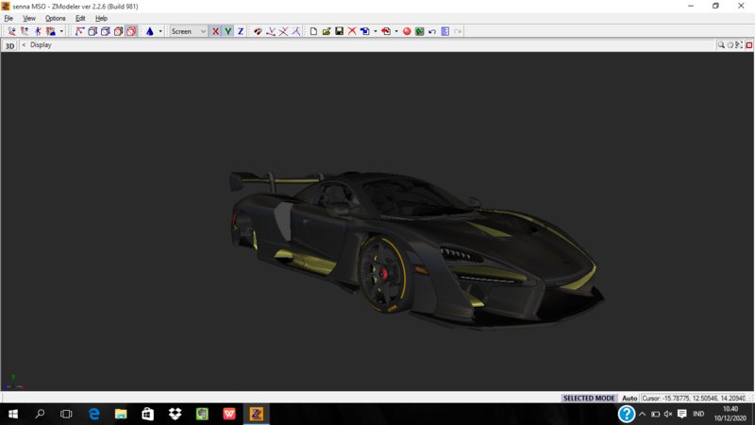Expand the dropdown arrow next to blocks icon

coord(61,31)
